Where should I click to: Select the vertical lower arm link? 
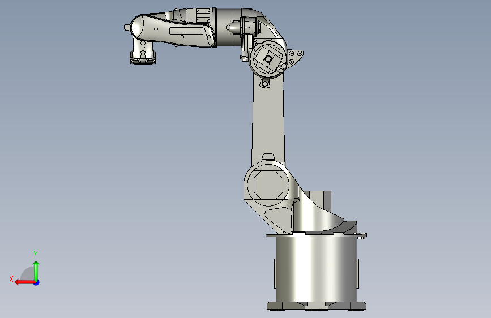[x=268, y=119]
